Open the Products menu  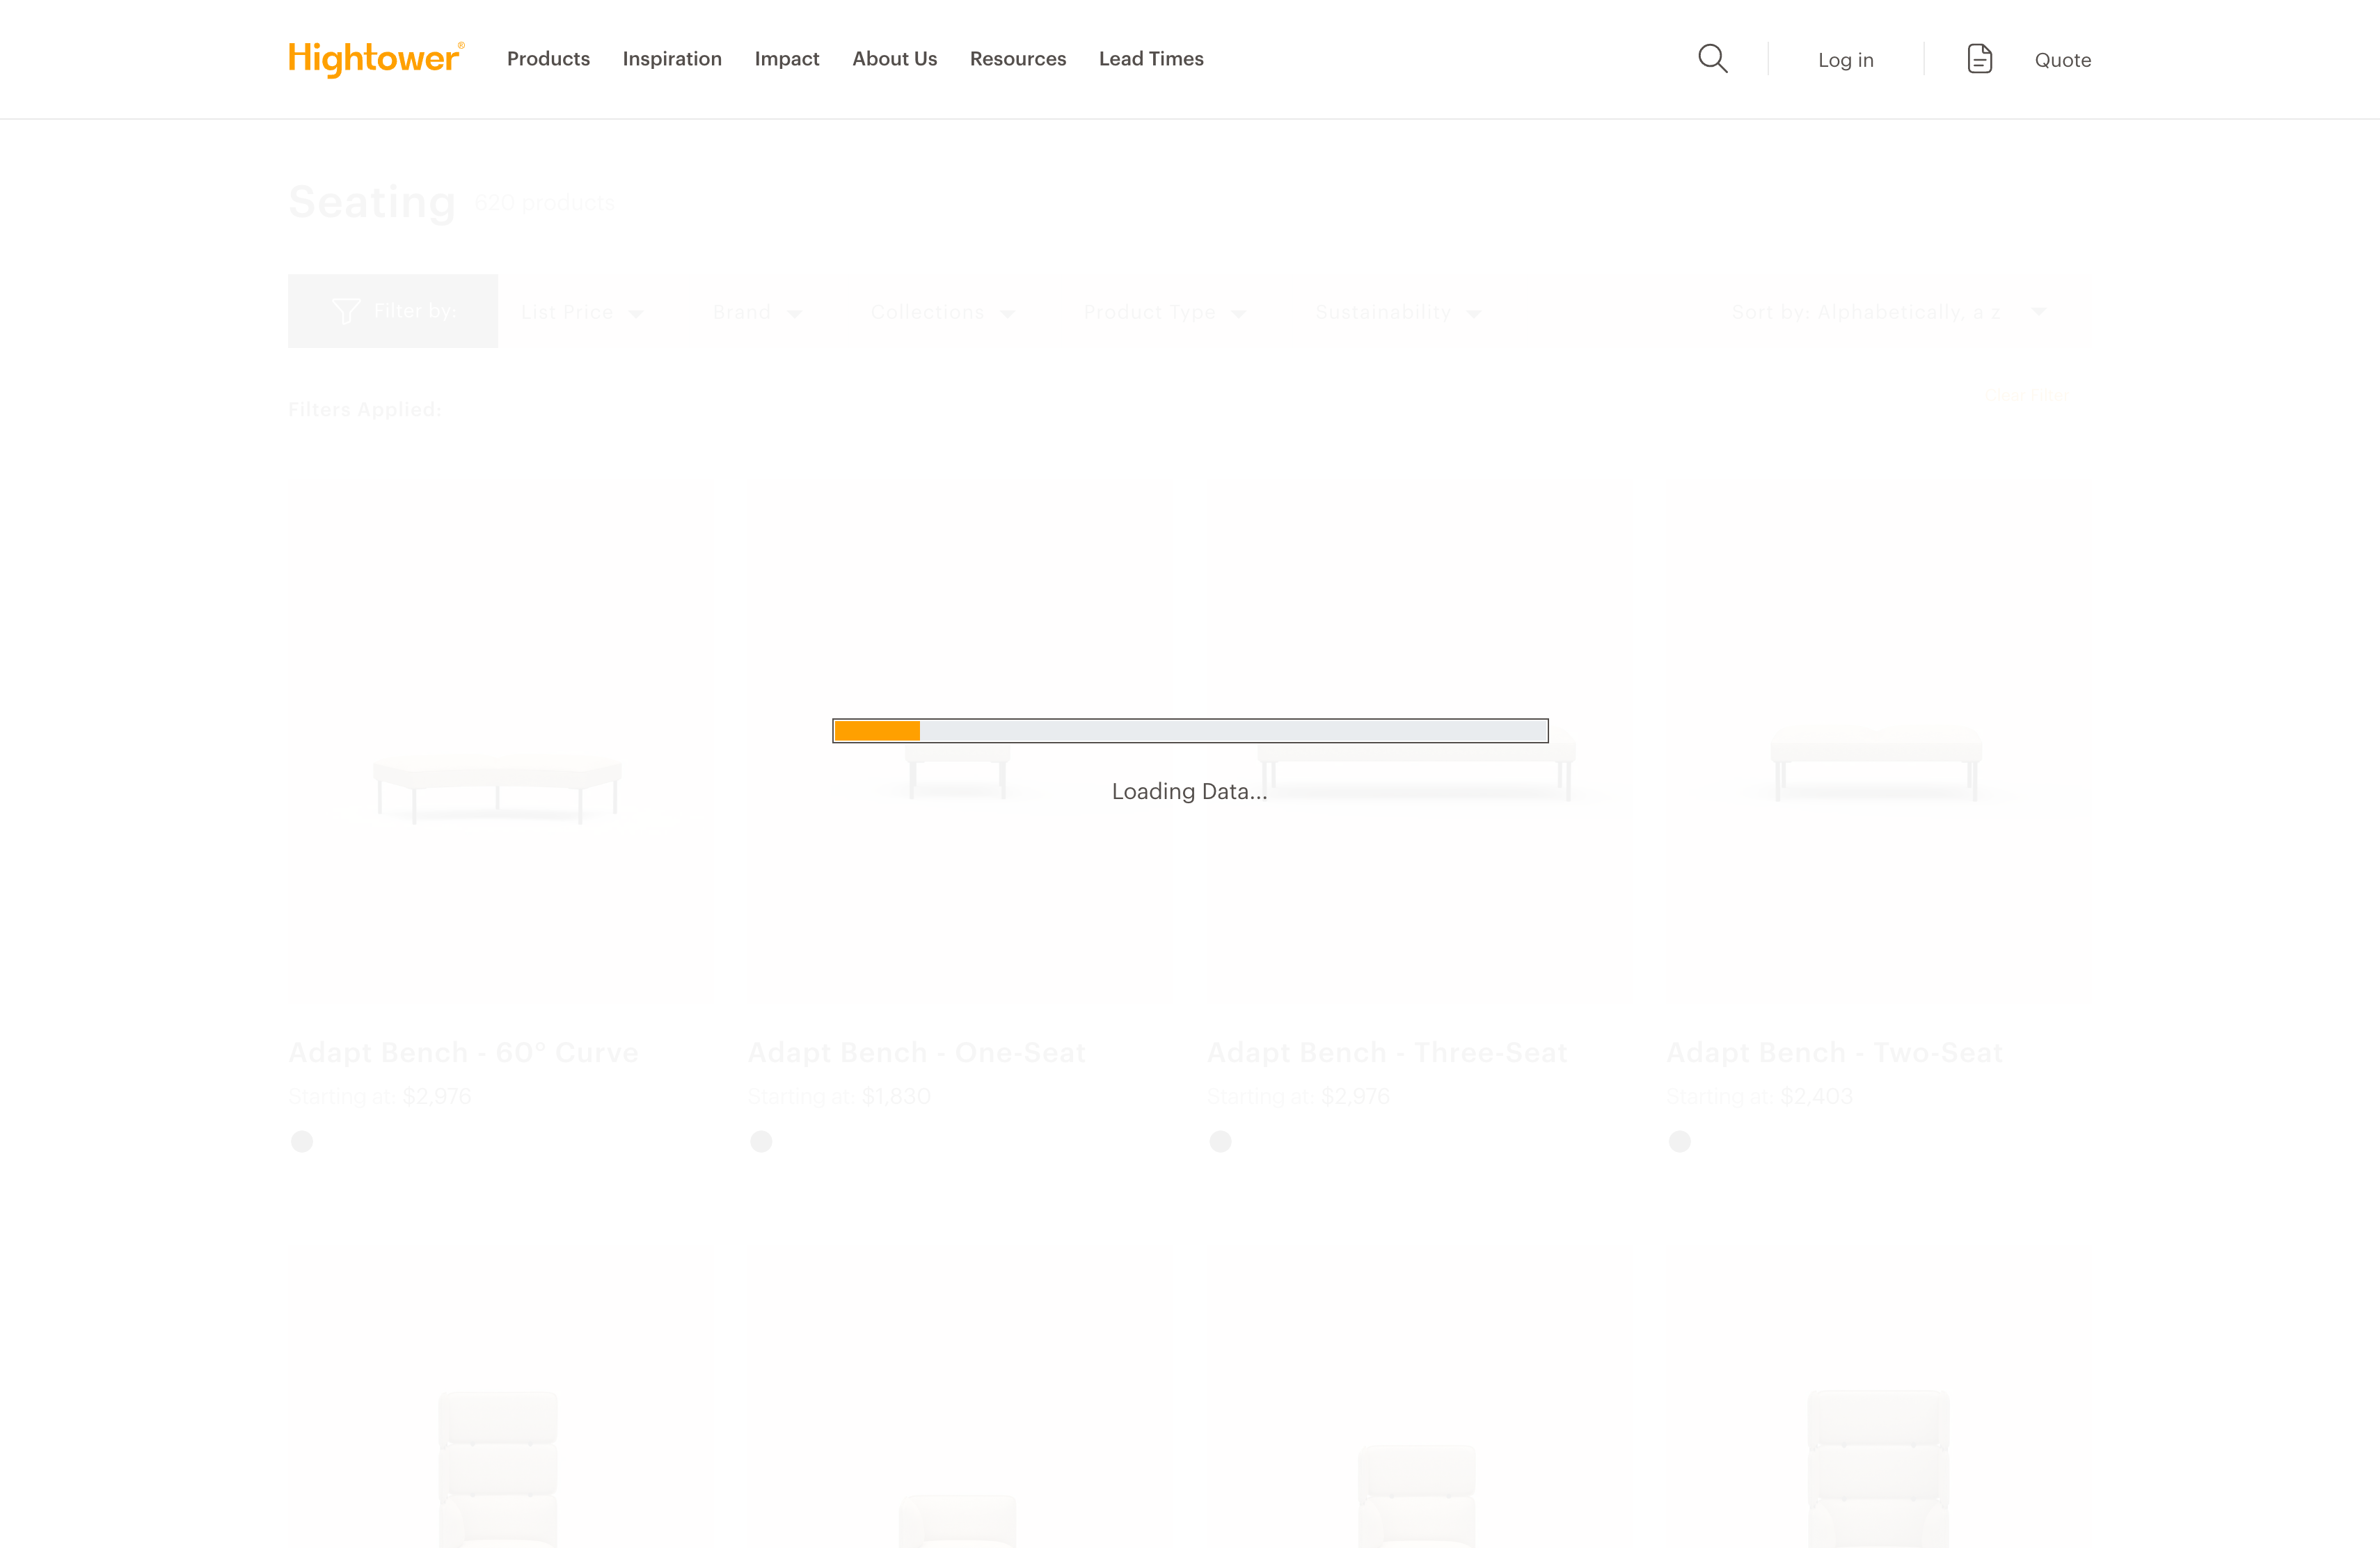(548, 58)
